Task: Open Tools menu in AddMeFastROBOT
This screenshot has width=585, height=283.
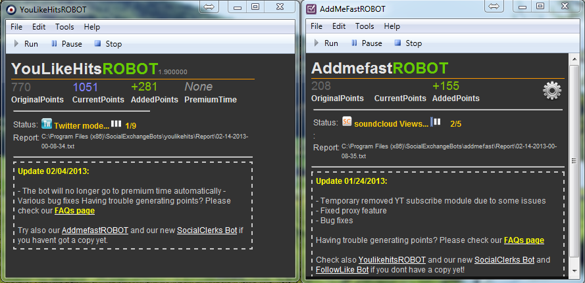Action: pyautogui.click(x=365, y=26)
